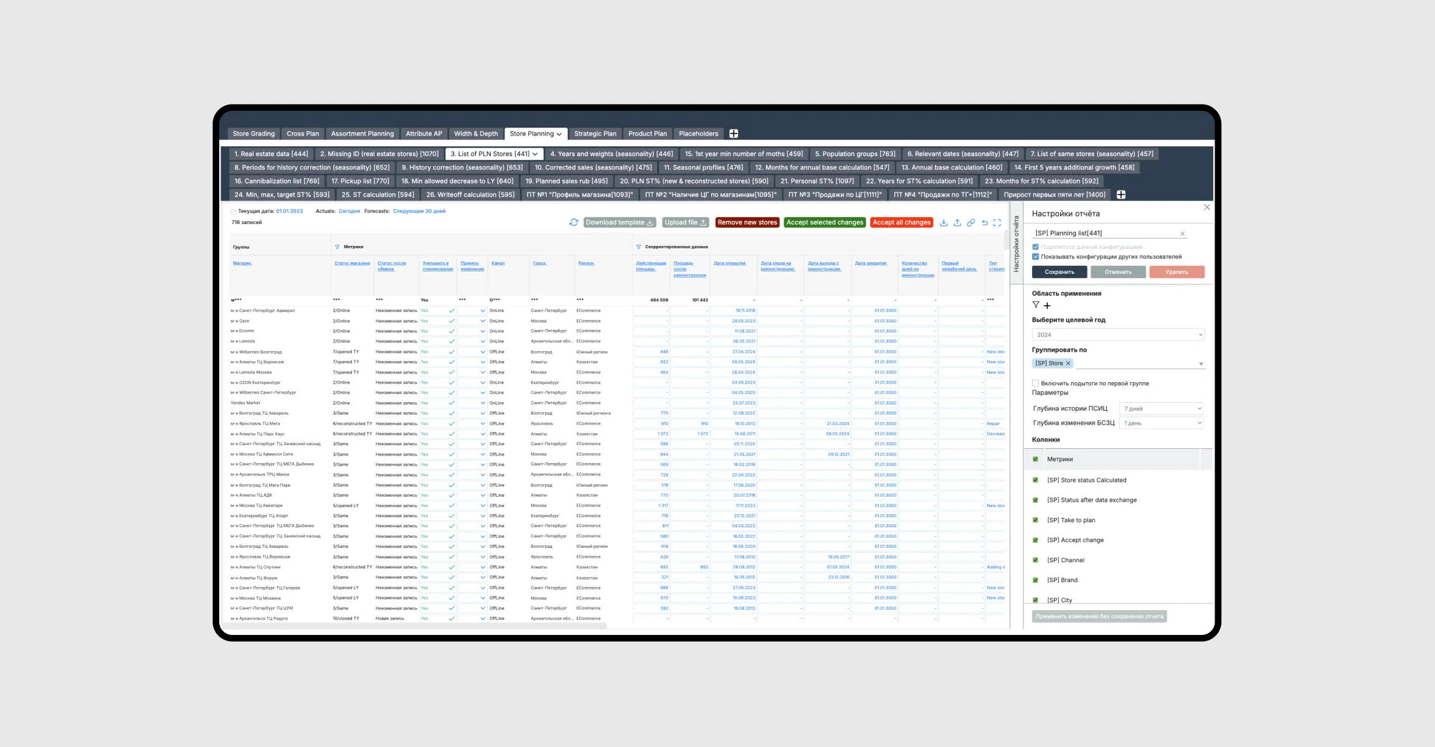Image resolution: width=1435 pixels, height=747 pixels.
Task: Click the upload/export icon in toolbar
Action: tap(957, 222)
